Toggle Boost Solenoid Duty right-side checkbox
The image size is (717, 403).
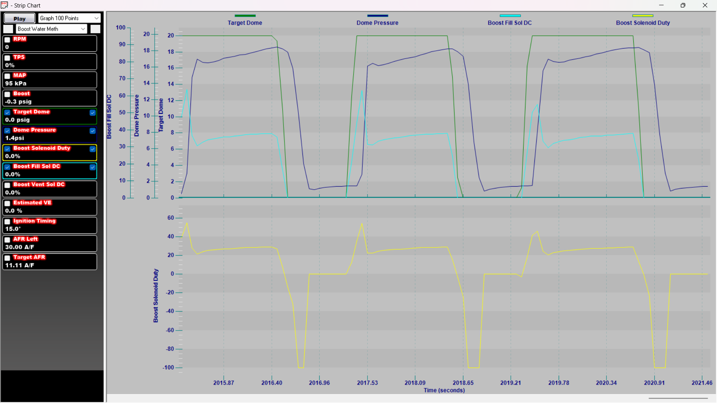point(93,149)
